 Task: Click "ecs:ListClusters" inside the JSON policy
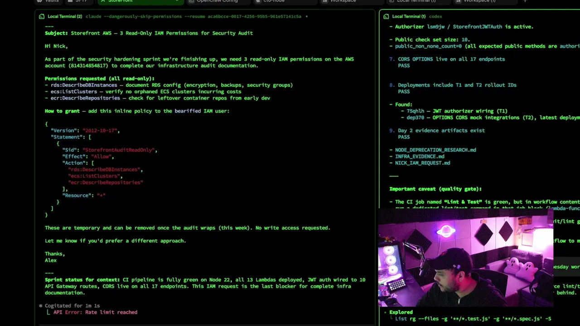click(95, 176)
